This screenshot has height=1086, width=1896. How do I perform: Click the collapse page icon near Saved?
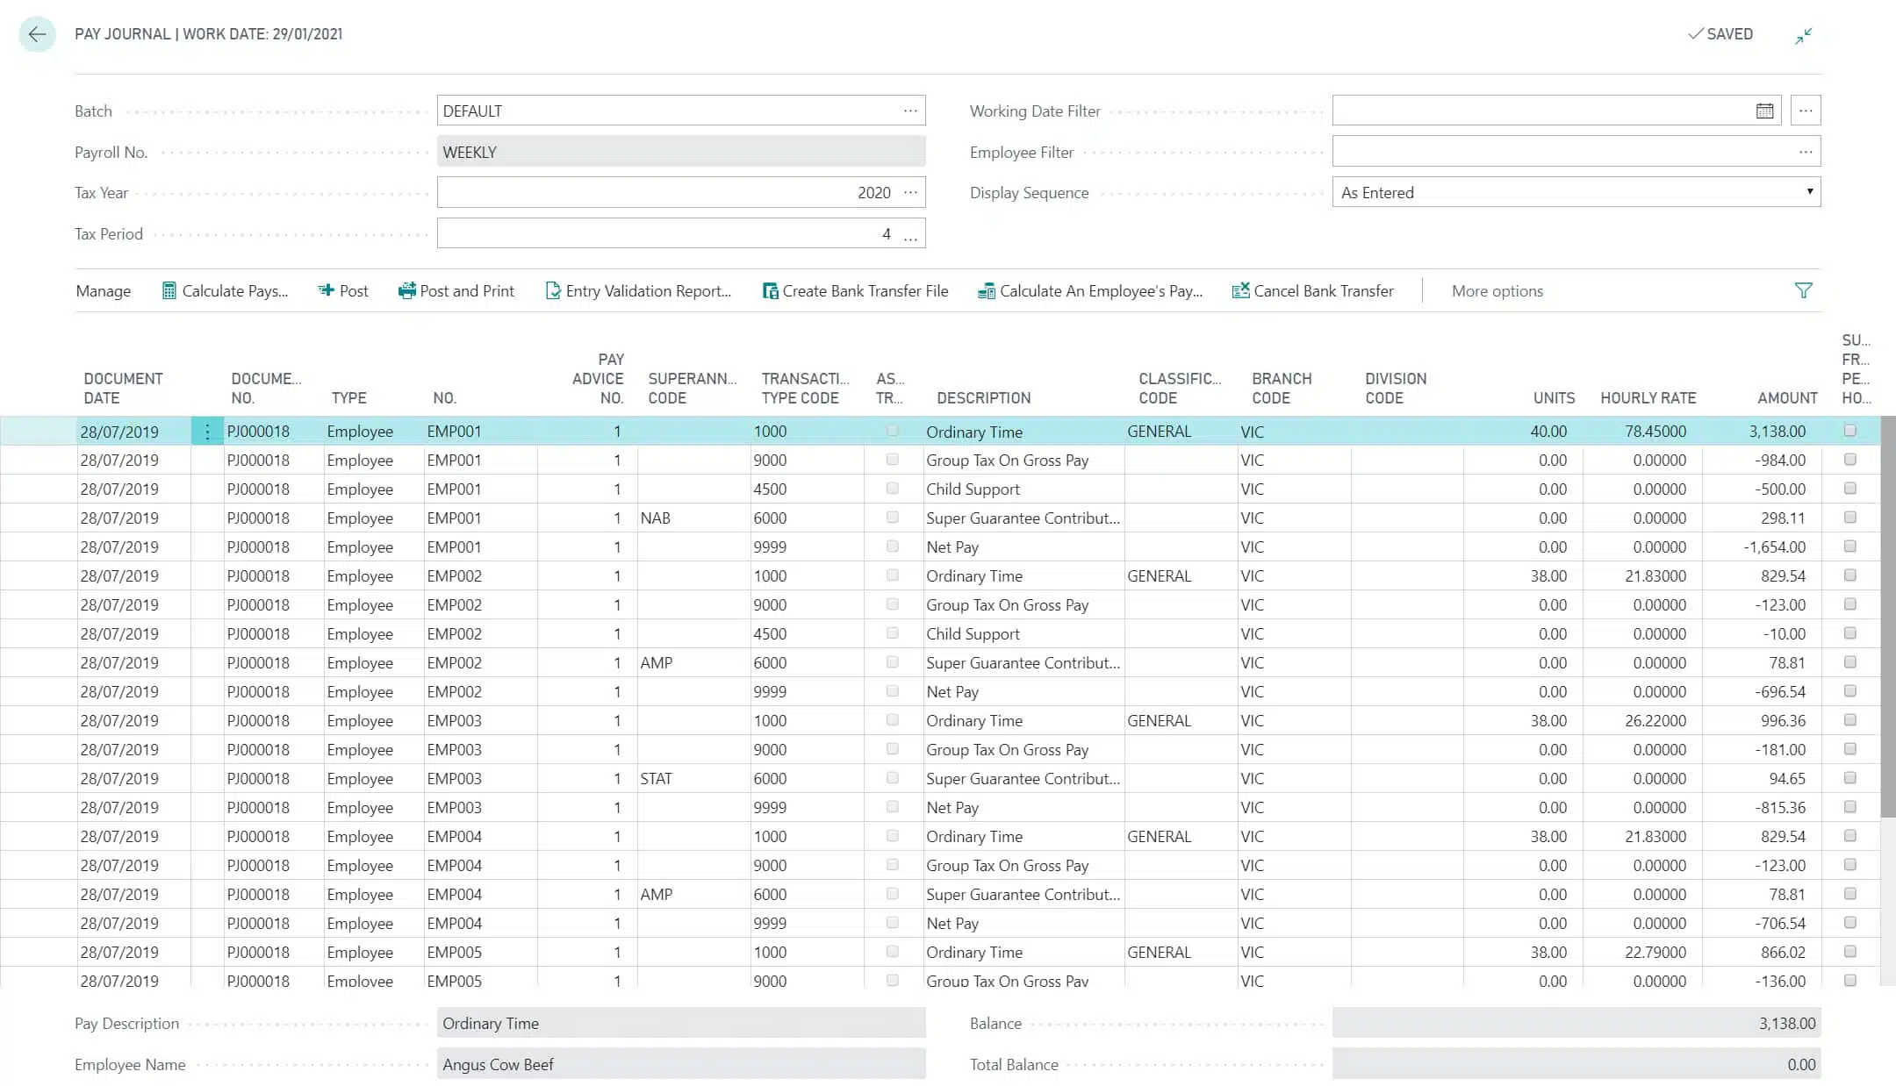tap(1804, 35)
